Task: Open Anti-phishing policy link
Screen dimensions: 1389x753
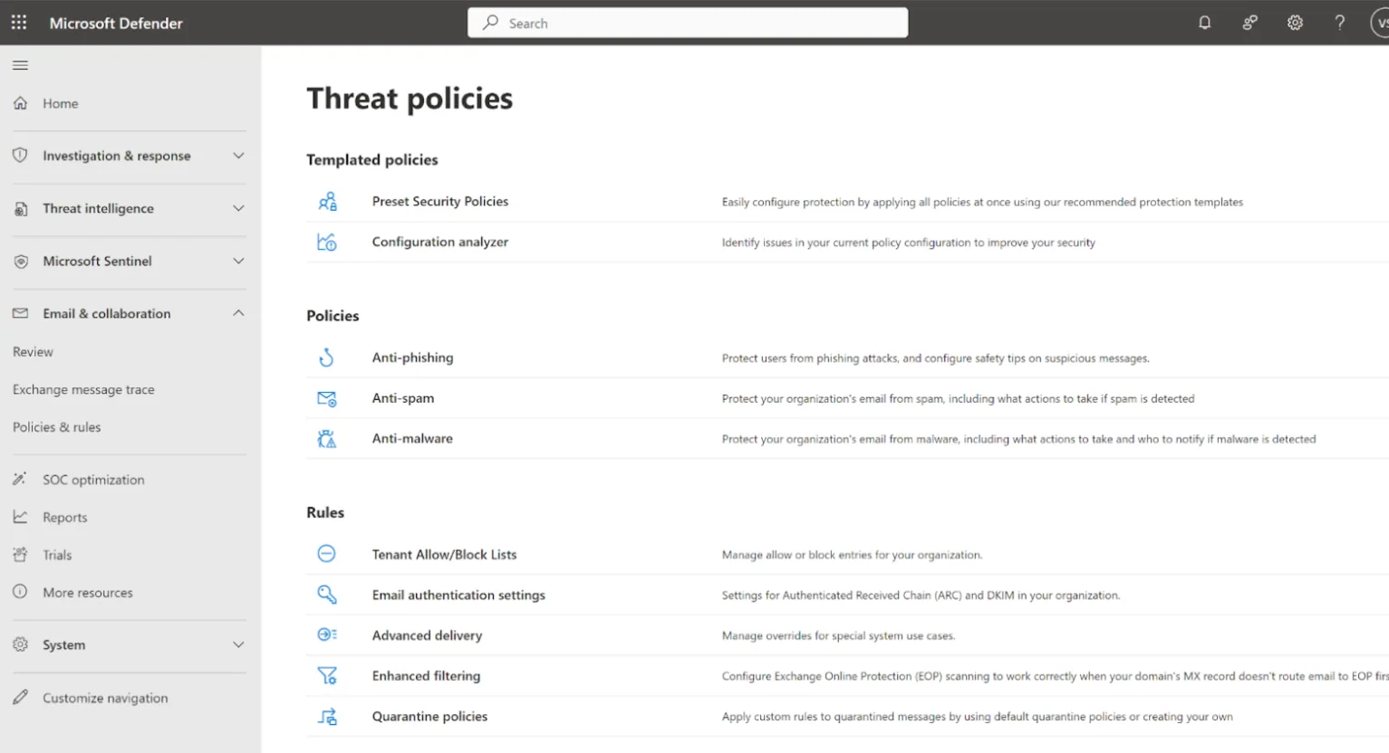Action: pos(412,357)
